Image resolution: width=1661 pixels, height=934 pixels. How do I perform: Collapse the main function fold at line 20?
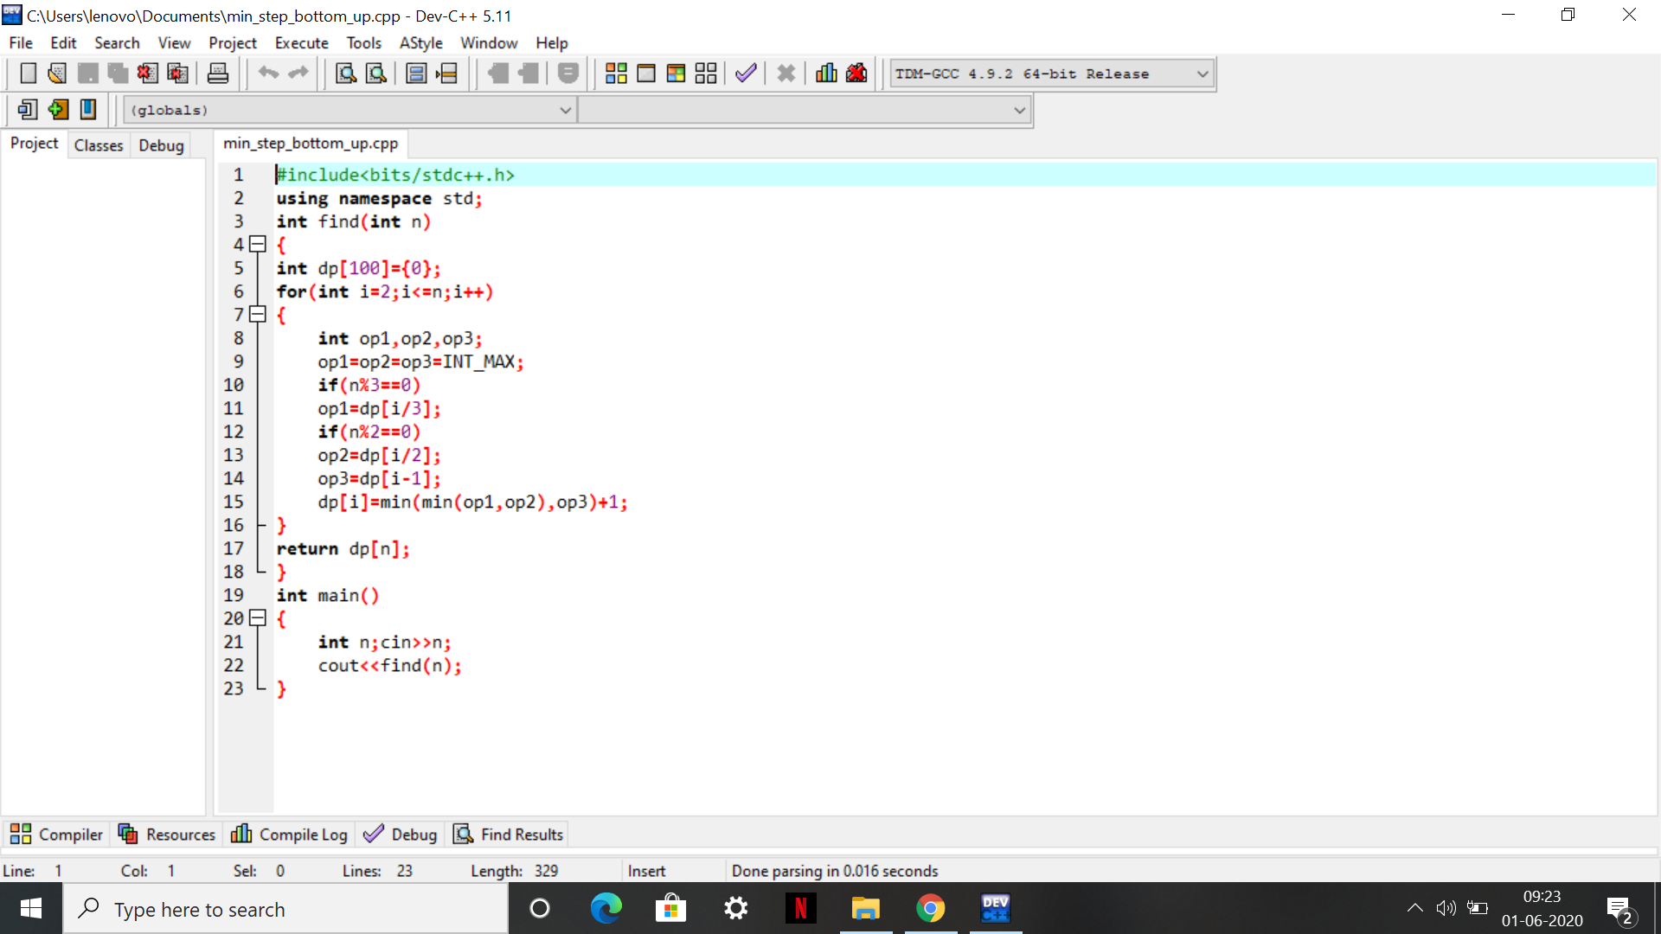point(258,618)
